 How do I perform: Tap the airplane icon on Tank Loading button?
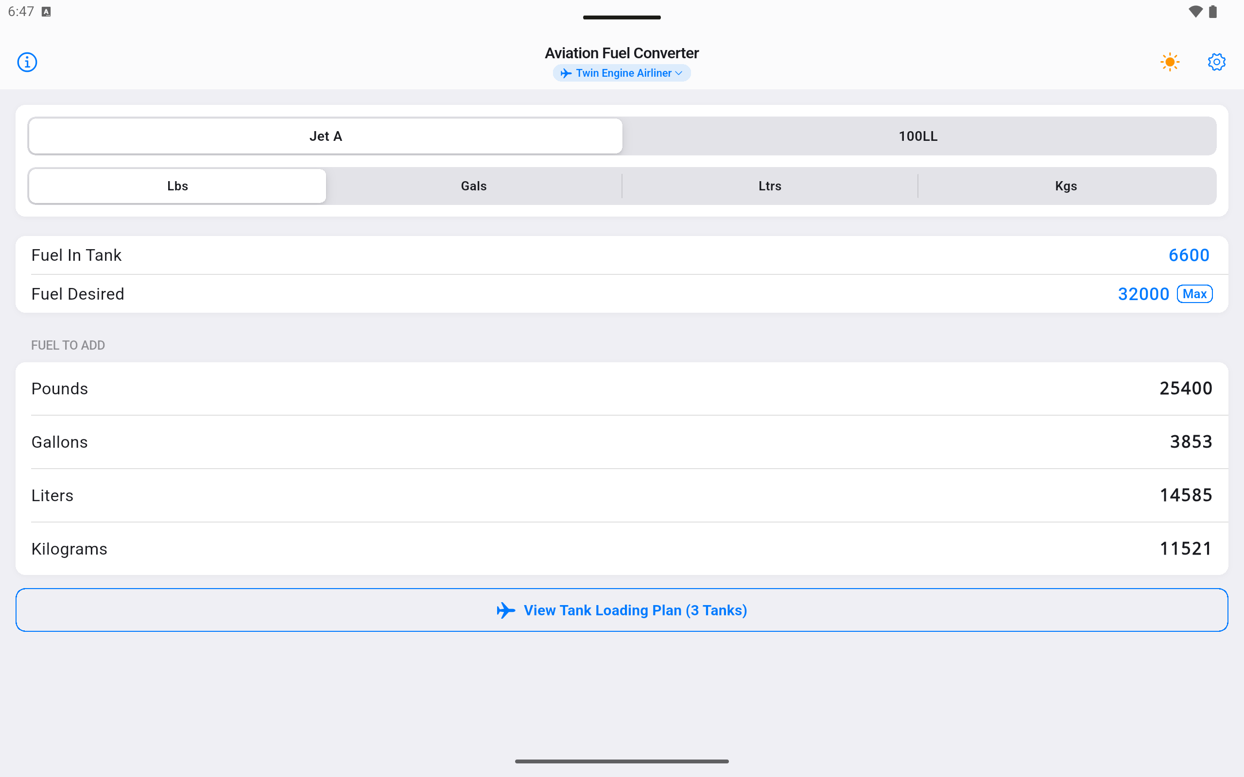(506, 610)
